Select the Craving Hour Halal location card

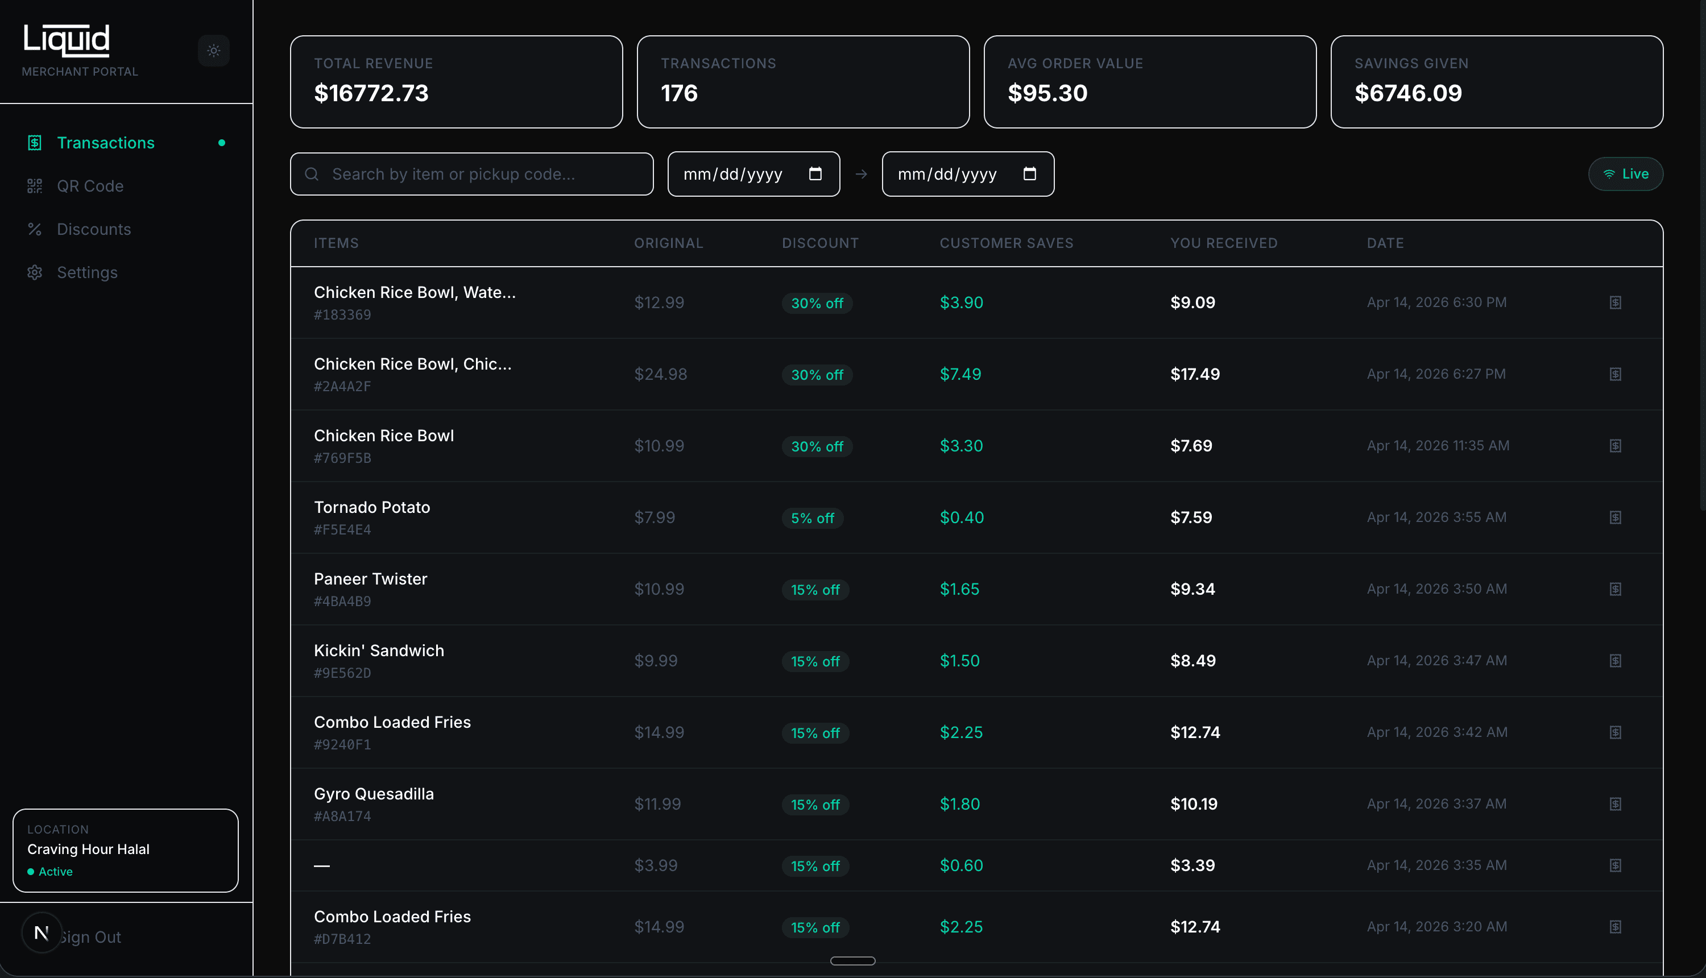pos(125,849)
